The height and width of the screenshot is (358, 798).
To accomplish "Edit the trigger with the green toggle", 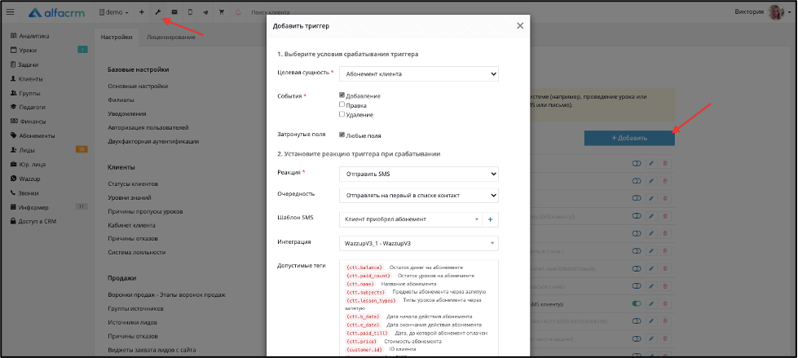I will pyautogui.click(x=651, y=303).
